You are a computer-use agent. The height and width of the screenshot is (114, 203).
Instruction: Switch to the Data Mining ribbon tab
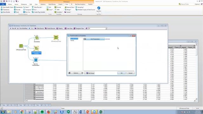coord(52,4)
